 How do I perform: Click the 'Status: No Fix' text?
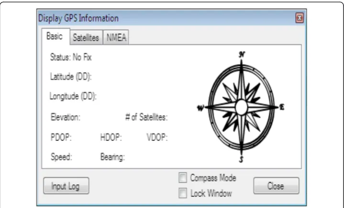click(x=71, y=57)
